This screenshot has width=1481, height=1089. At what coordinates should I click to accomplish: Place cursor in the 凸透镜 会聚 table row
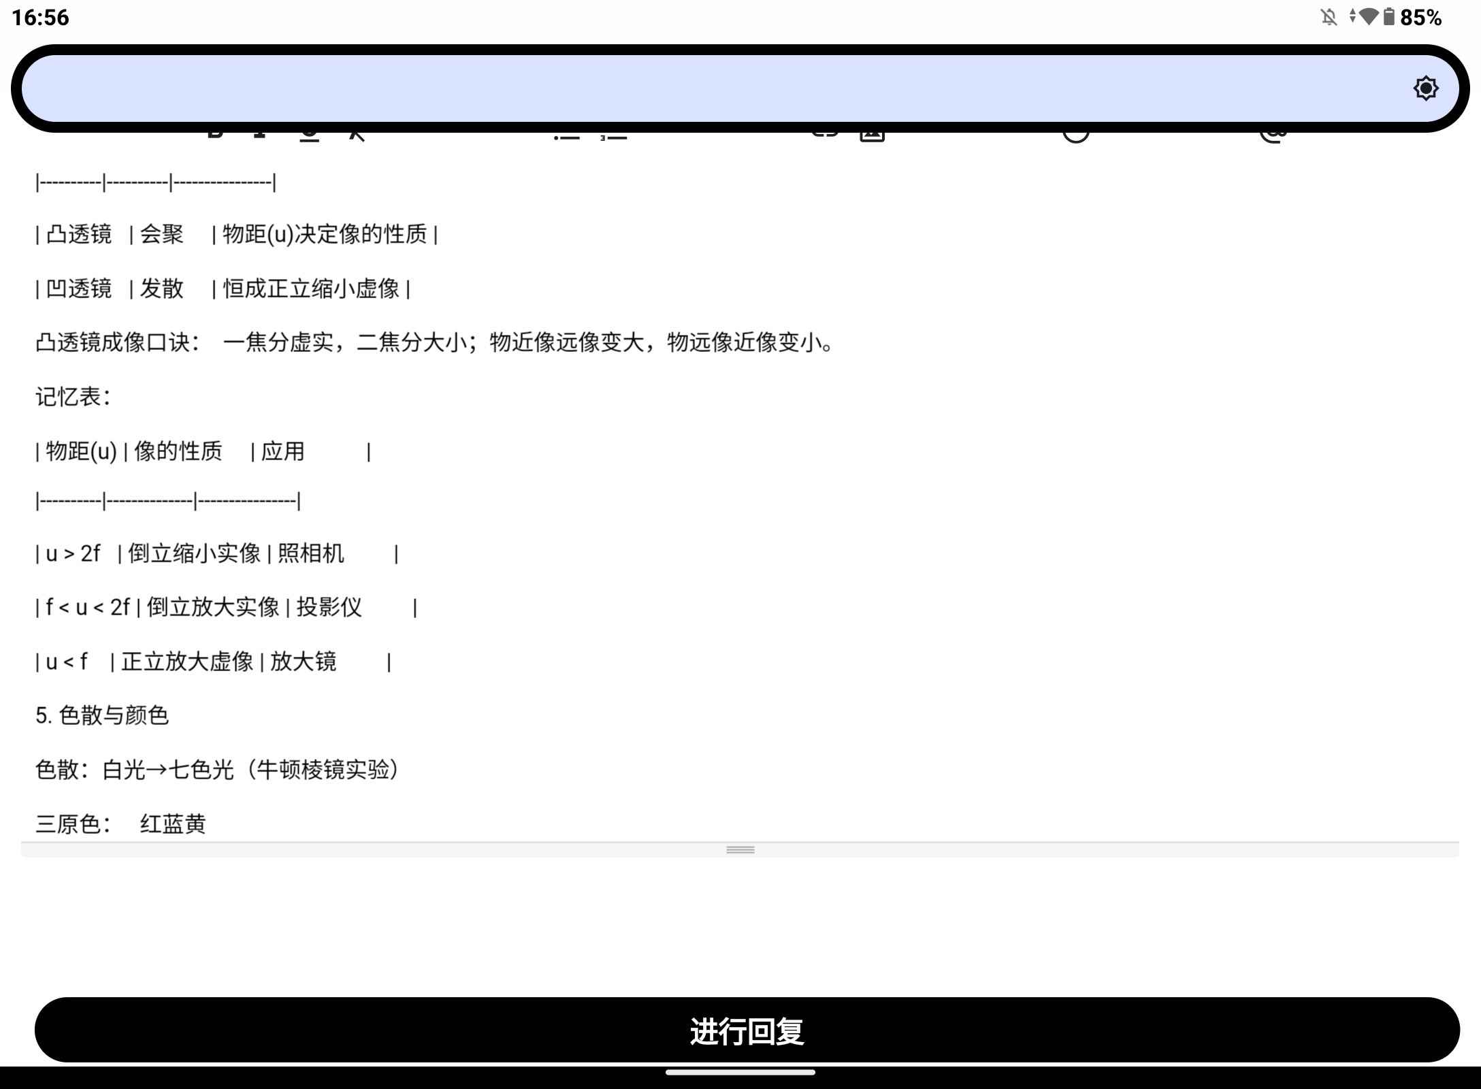pos(237,234)
